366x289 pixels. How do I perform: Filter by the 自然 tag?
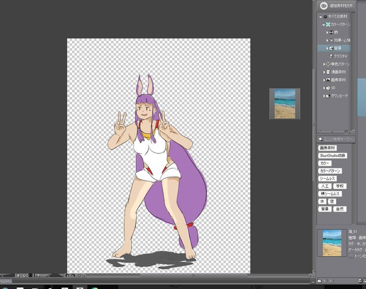[340, 209]
